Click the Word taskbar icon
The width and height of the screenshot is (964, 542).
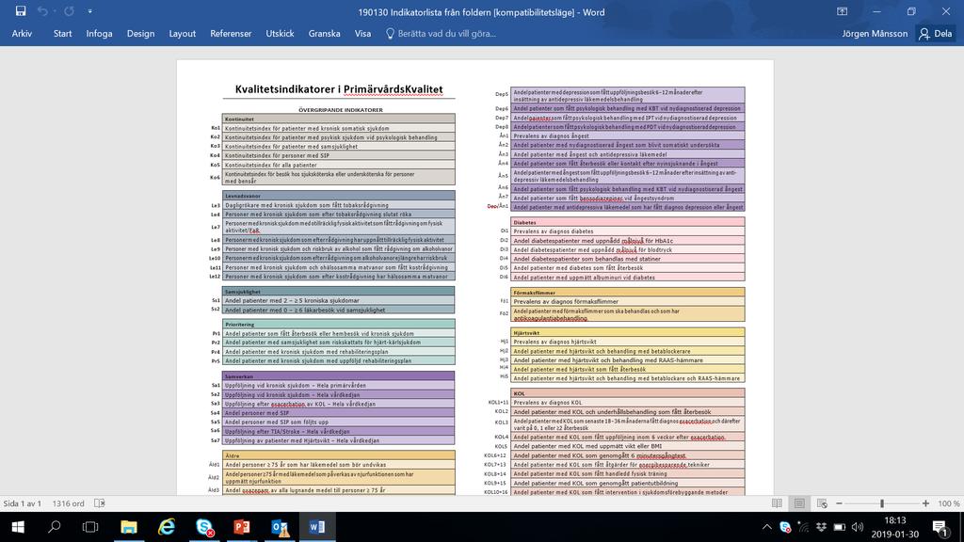point(317,527)
